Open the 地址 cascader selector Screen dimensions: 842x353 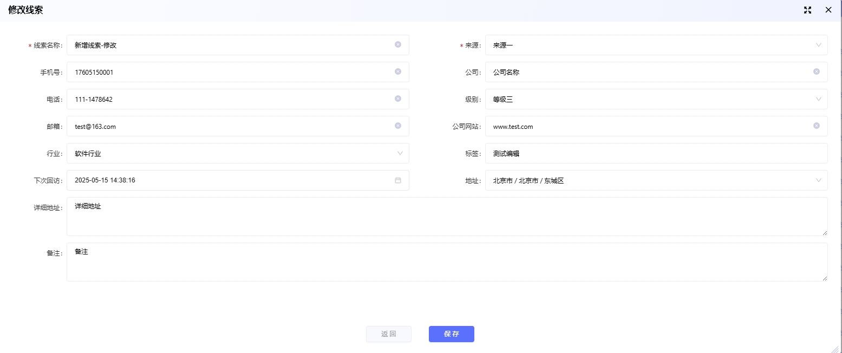(x=656, y=180)
